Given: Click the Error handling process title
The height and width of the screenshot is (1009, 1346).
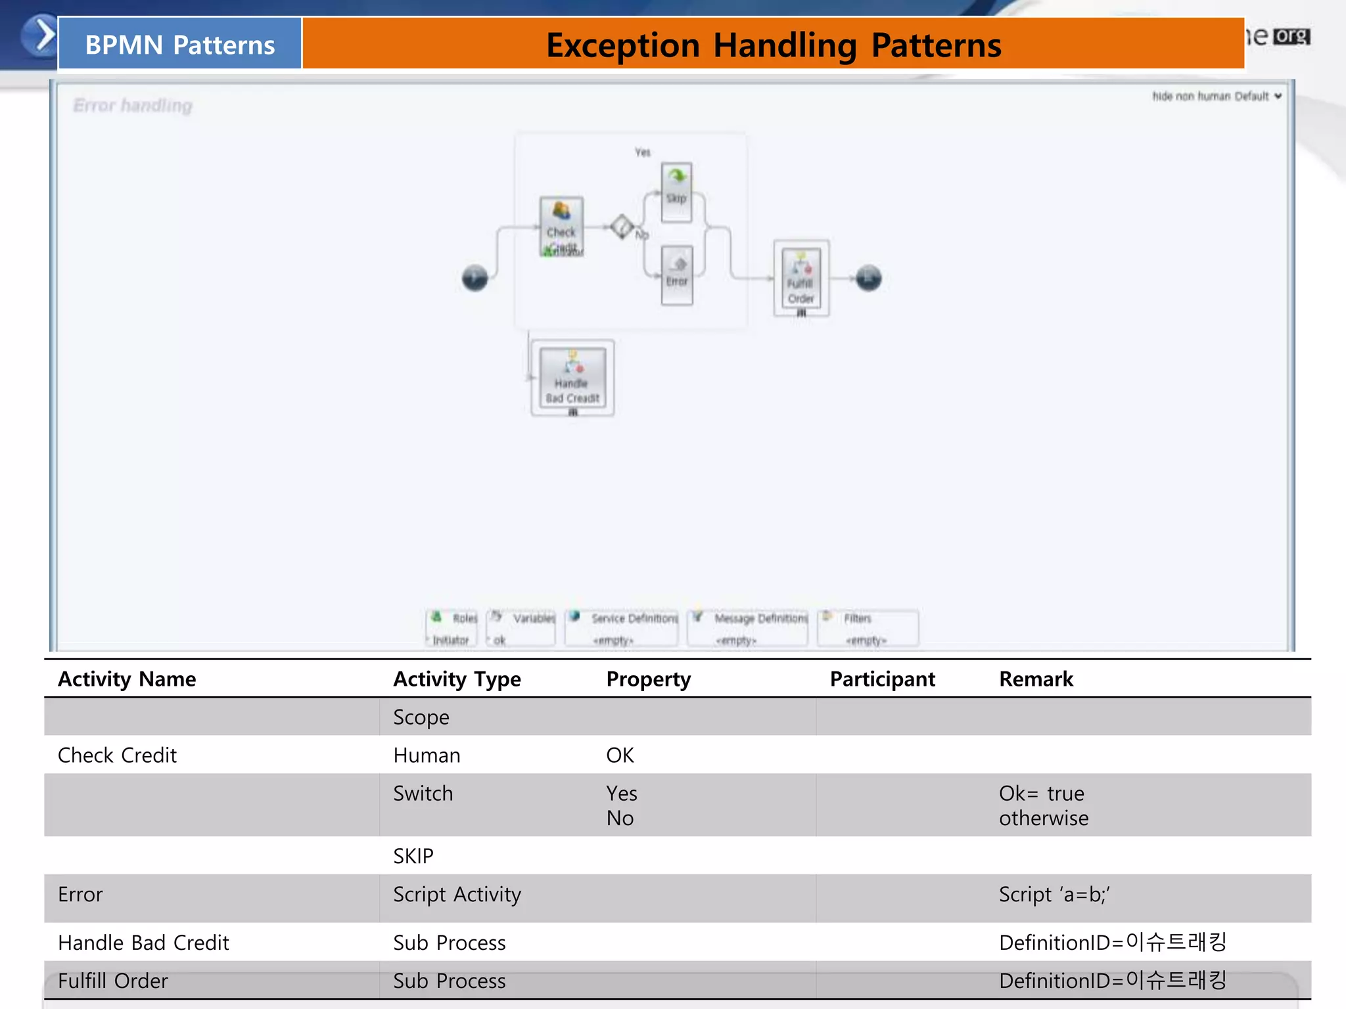Looking at the screenshot, I should (133, 105).
